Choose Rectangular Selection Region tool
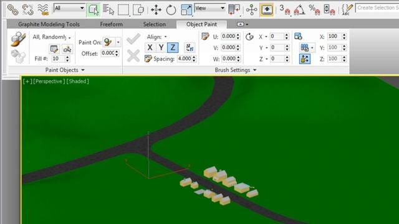This screenshot has height=224, width=399. point(123,10)
